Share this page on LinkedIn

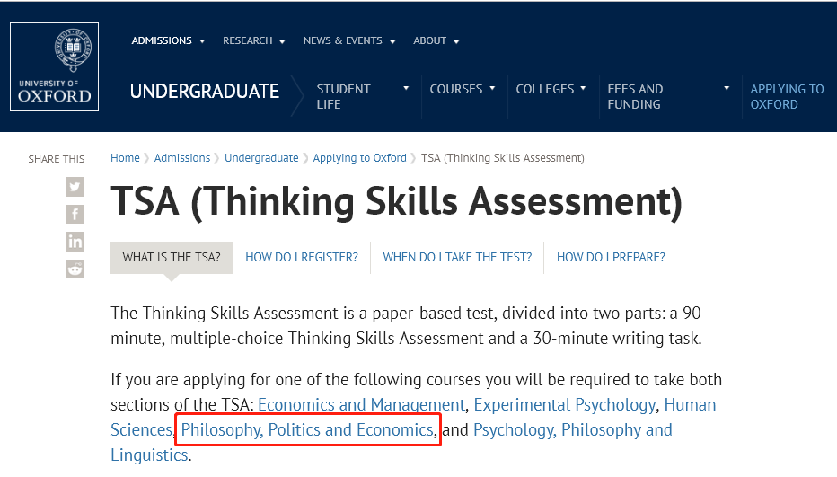(x=75, y=241)
